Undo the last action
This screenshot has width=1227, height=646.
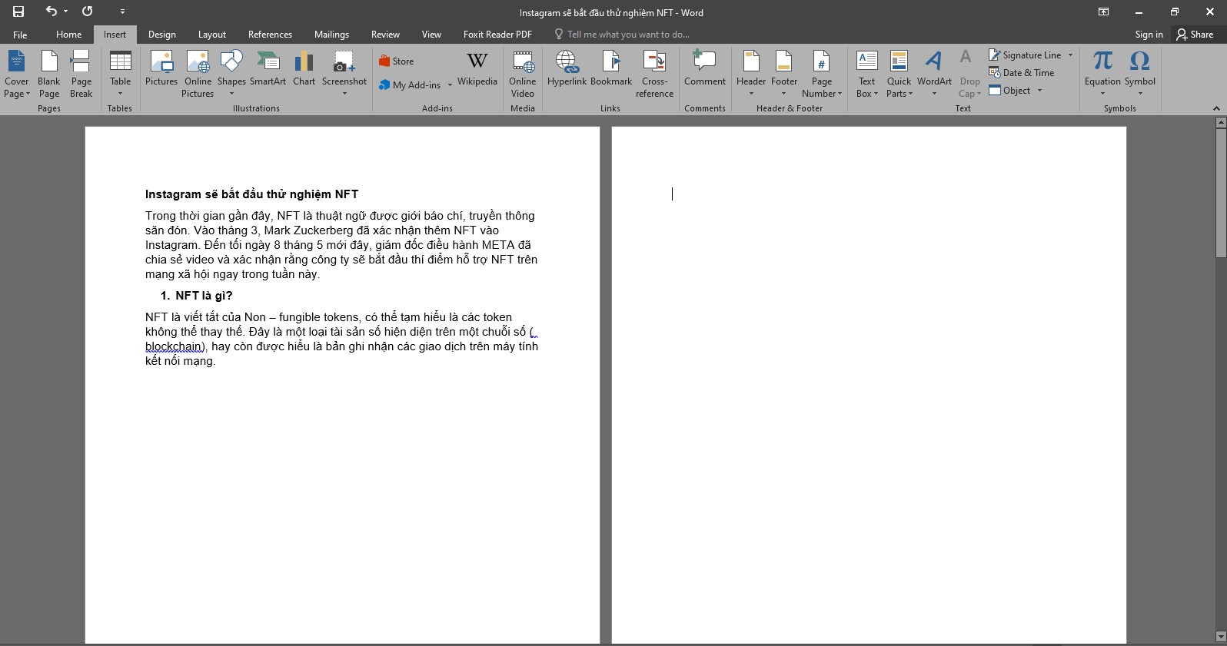52,12
